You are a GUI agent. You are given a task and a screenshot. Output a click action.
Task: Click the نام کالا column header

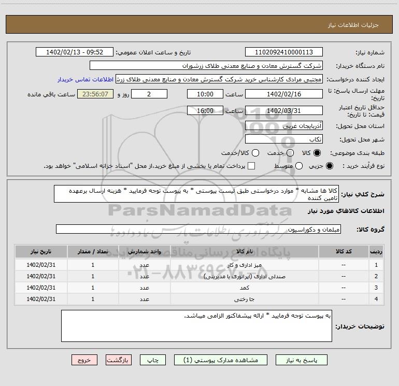pyautogui.click(x=244, y=251)
